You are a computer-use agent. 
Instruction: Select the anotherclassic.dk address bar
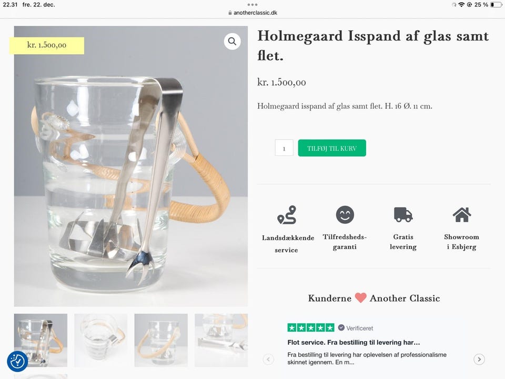[252, 13]
